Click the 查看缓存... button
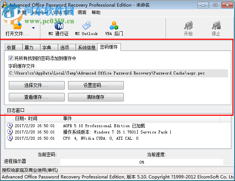The image size is (235, 181). (37, 97)
